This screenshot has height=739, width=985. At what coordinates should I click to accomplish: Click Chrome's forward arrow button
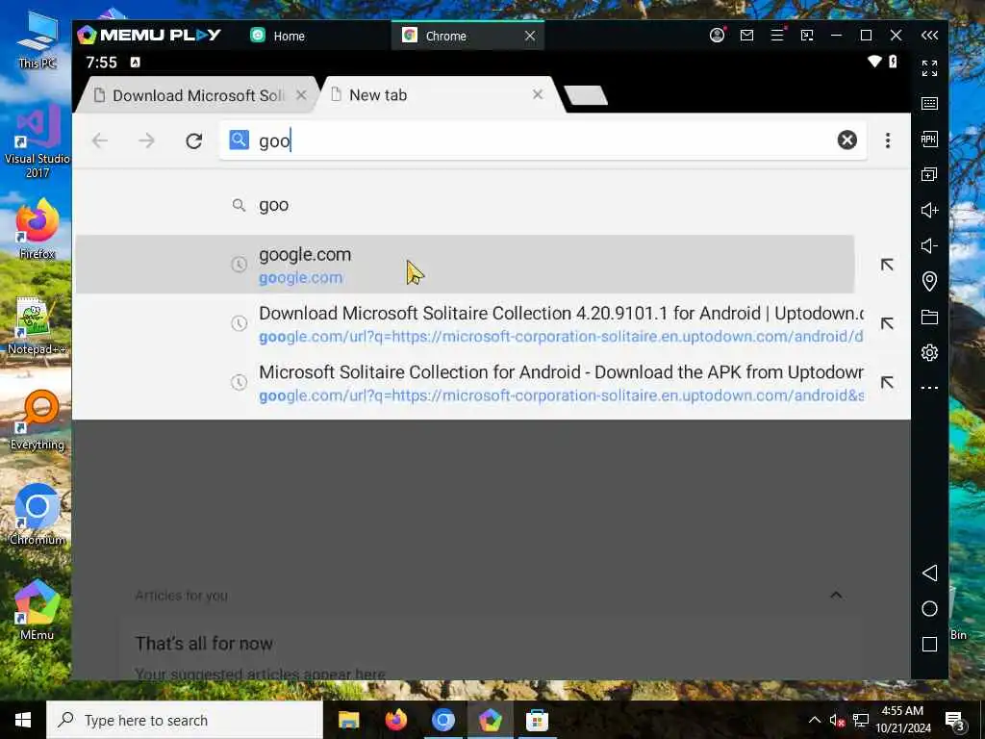[146, 140]
